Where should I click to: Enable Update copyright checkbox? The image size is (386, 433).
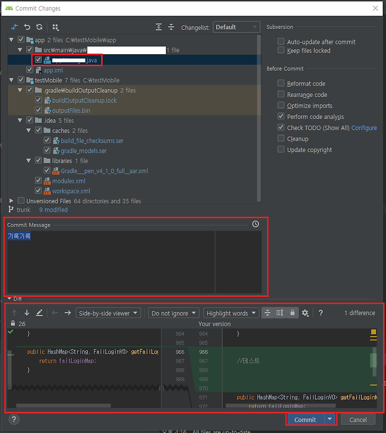281,149
